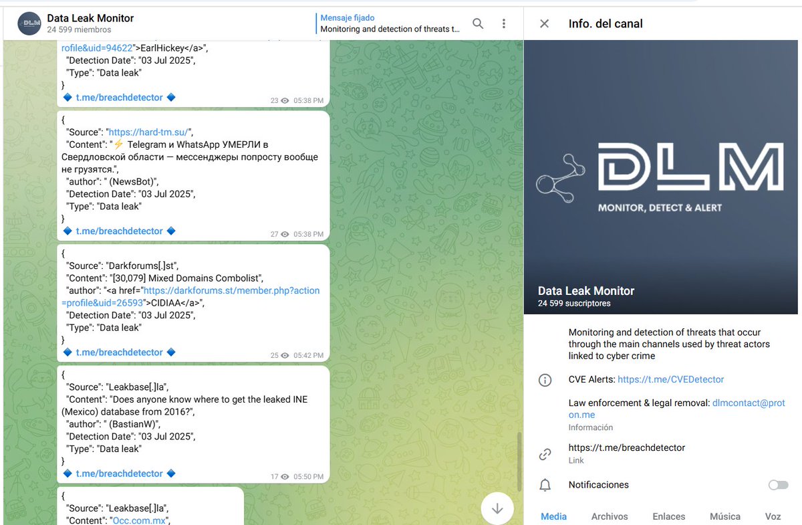Switch to the Archivos tab

point(610,516)
